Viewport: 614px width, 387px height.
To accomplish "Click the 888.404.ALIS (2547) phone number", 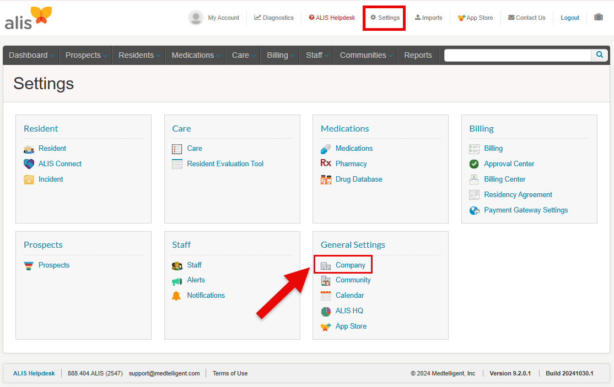I will [95, 373].
